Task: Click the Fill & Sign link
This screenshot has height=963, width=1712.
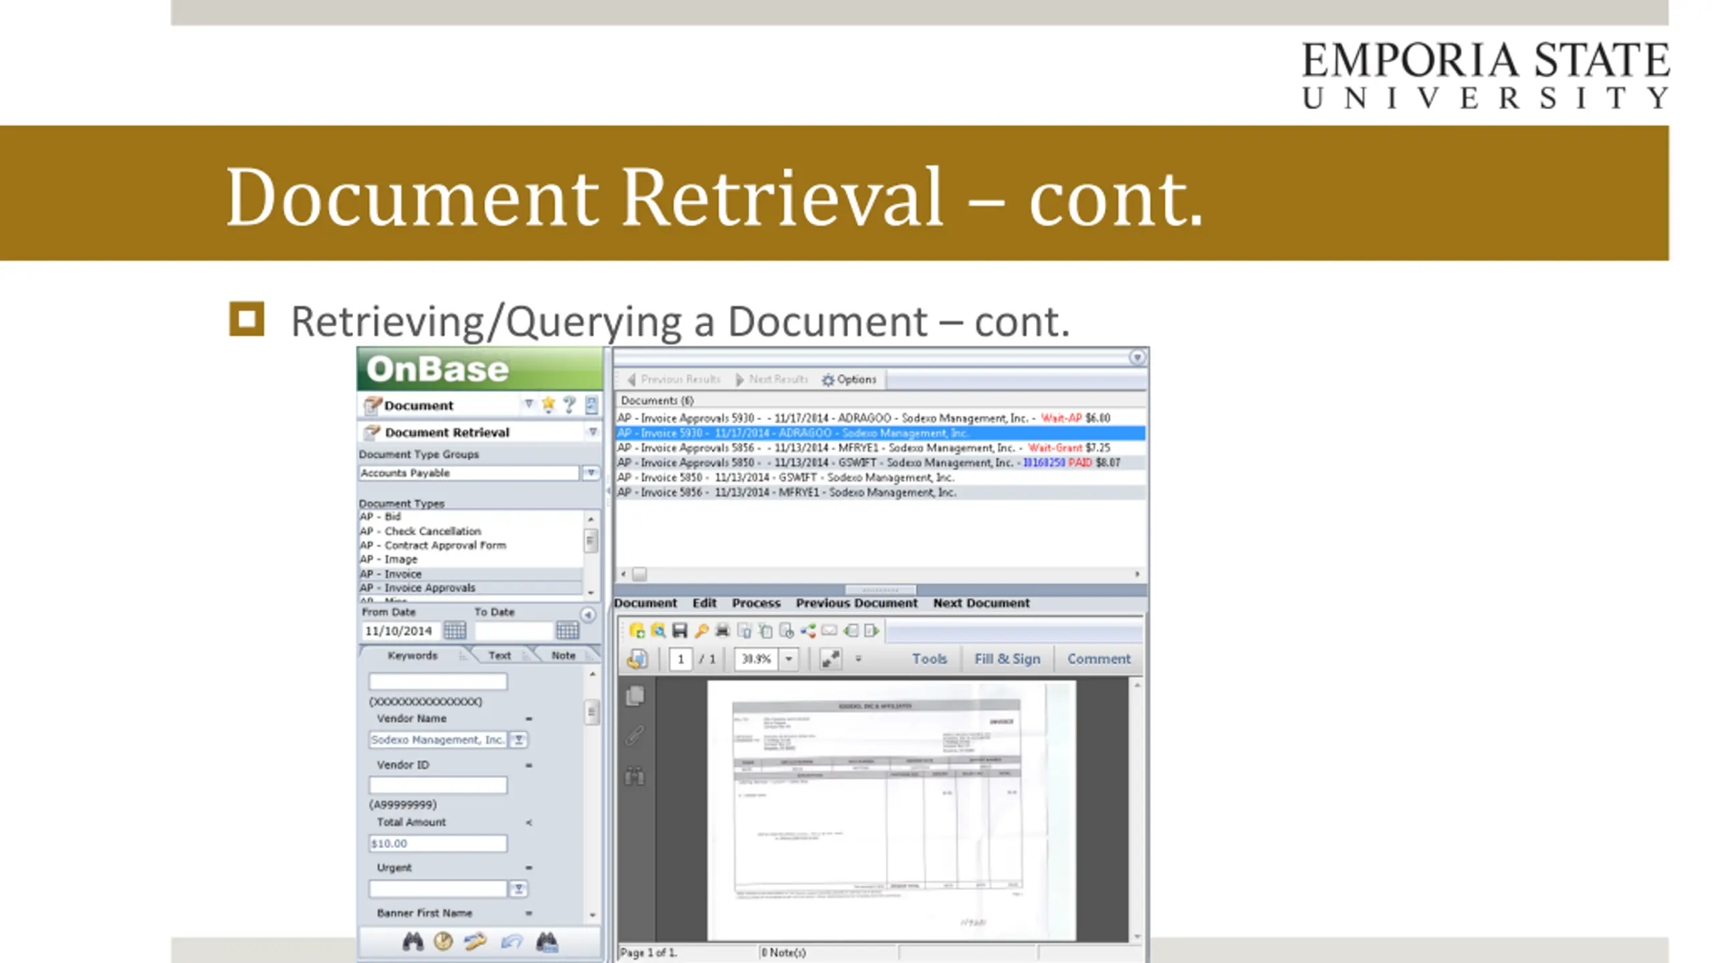Action: [x=1007, y=659]
